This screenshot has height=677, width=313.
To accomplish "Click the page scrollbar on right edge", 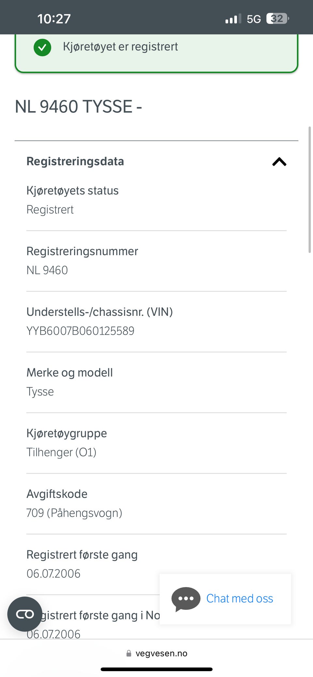I will tap(309, 189).
